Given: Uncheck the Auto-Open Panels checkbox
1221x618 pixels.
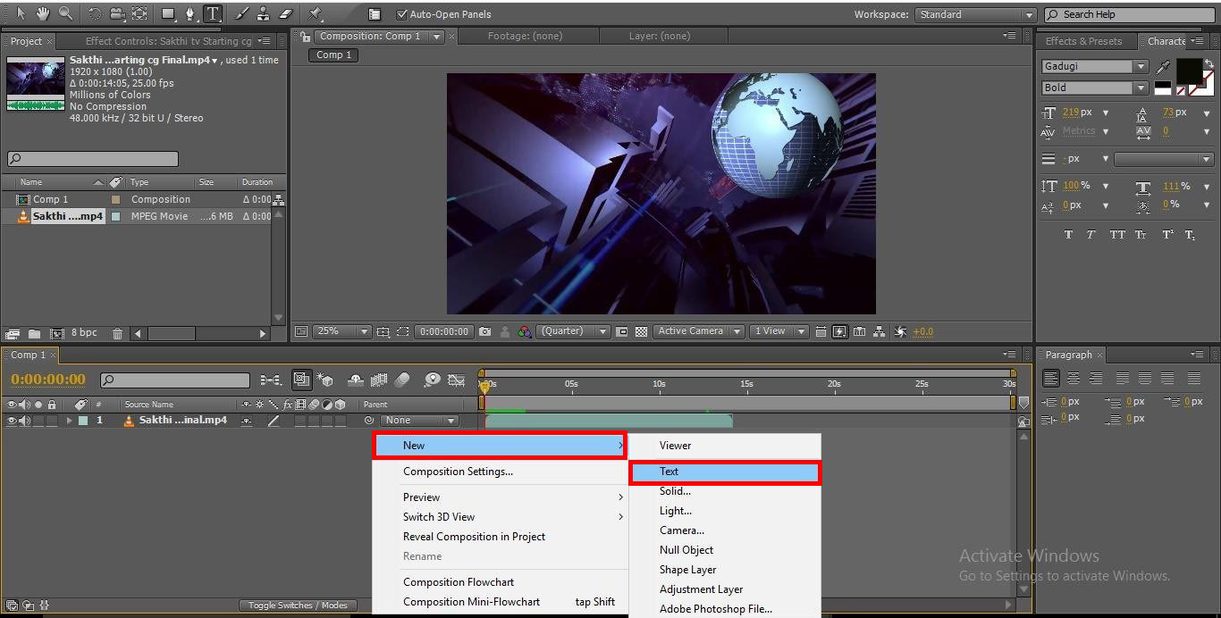Looking at the screenshot, I should point(402,14).
